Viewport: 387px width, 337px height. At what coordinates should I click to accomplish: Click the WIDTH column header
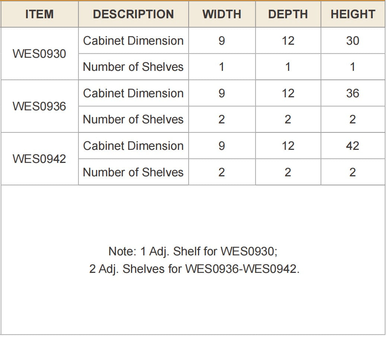click(x=222, y=14)
